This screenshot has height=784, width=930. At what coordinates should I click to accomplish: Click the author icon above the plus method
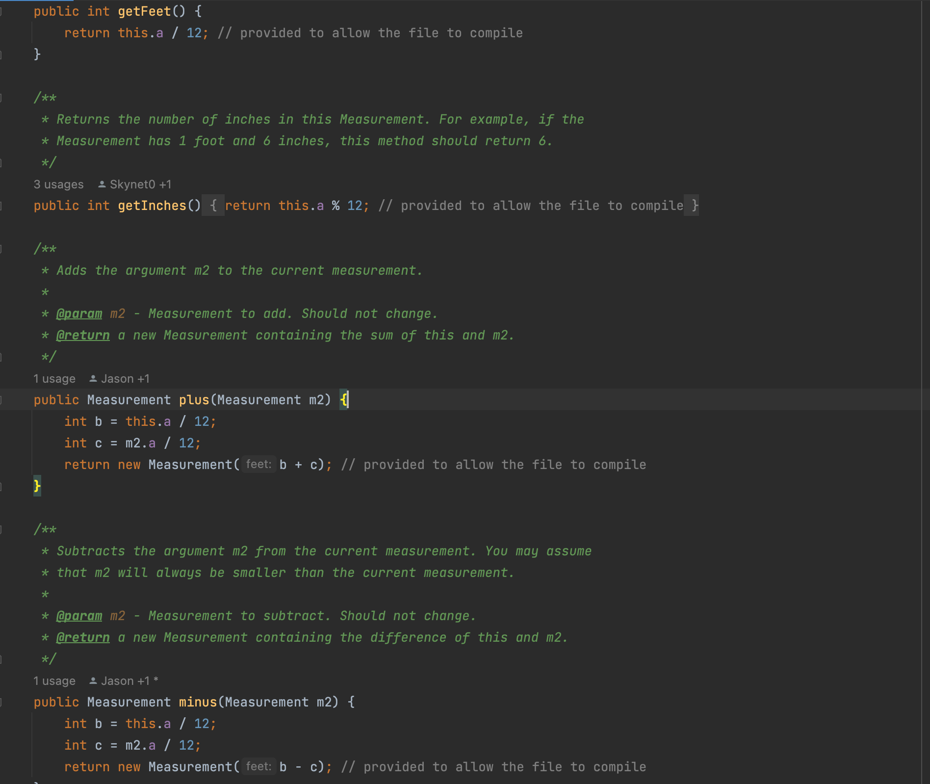[93, 379]
